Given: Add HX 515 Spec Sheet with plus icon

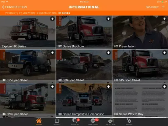Looking at the screenshot, I should coord(52,53).
